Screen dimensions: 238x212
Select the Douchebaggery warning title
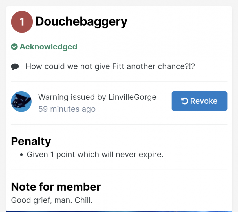tap(81, 21)
